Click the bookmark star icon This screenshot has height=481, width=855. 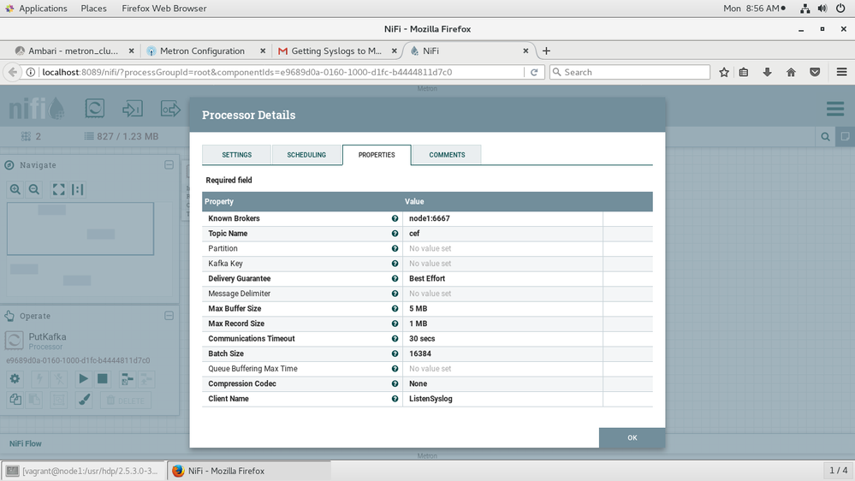723,72
